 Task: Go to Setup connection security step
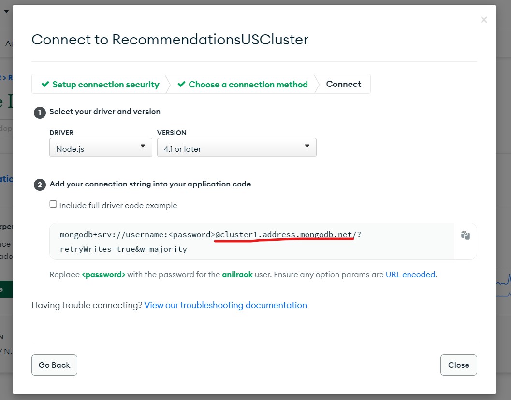pyautogui.click(x=101, y=85)
